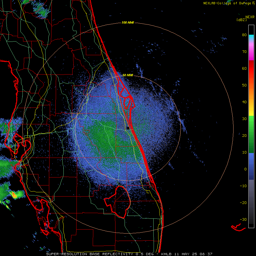
Task: Click the NEXR label above the scale
Action: click(250, 17)
